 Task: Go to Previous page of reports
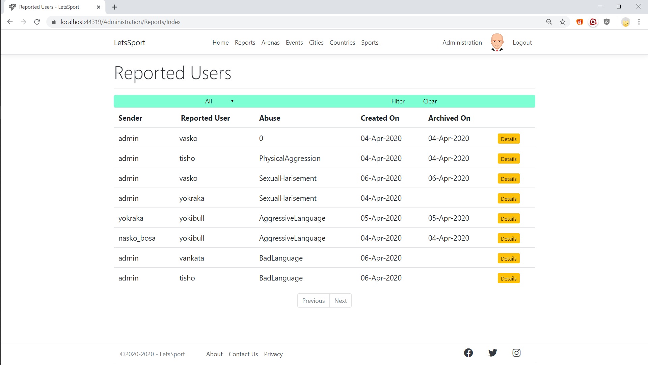point(313,301)
